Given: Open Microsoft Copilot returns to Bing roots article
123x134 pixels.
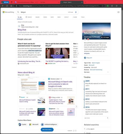Looking at the screenshot, I should (28, 113).
